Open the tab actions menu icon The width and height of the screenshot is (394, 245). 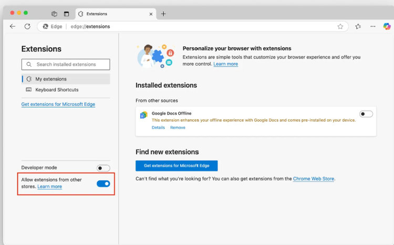[x=67, y=14]
